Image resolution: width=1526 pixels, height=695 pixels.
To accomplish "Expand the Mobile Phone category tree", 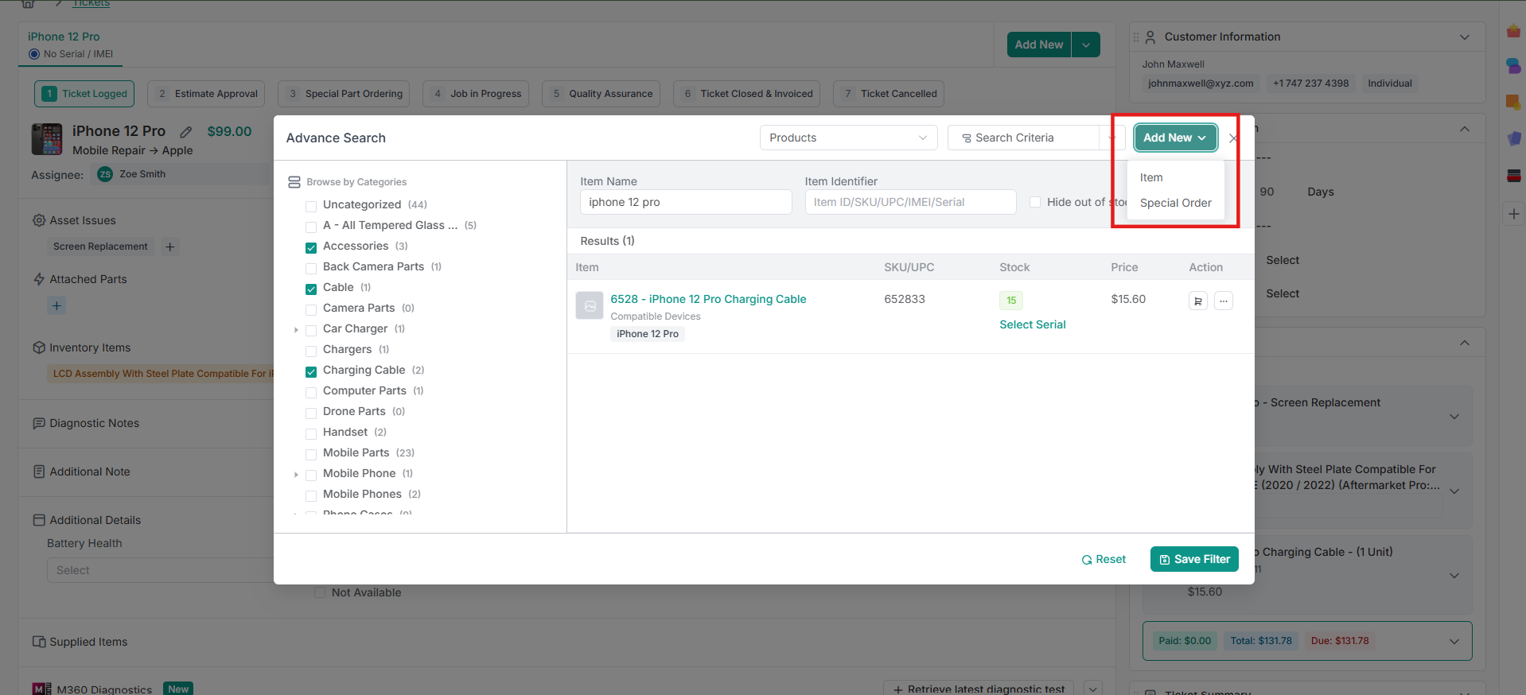I will (x=296, y=474).
